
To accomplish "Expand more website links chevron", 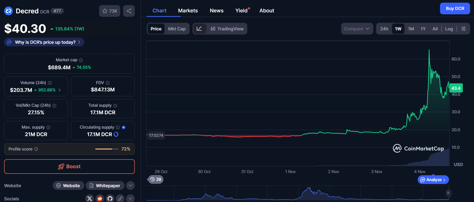I will (x=130, y=186).
